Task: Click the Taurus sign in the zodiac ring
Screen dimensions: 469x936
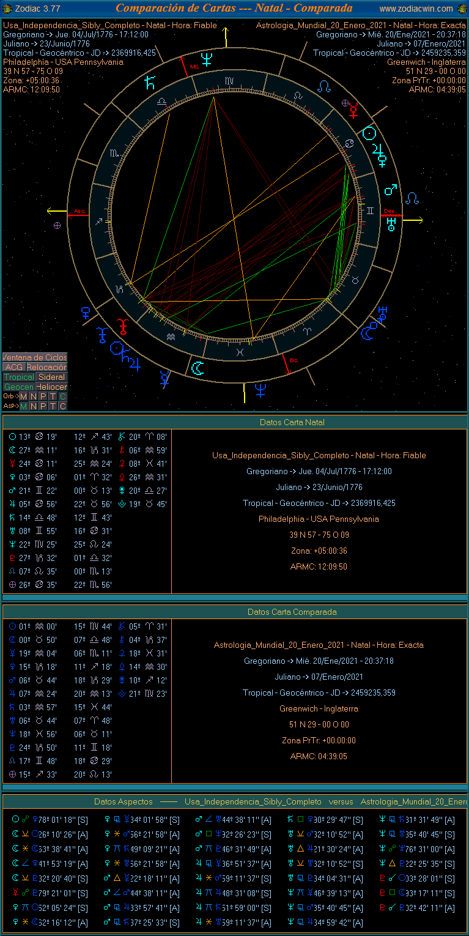Action: pyautogui.click(x=355, y=279)
